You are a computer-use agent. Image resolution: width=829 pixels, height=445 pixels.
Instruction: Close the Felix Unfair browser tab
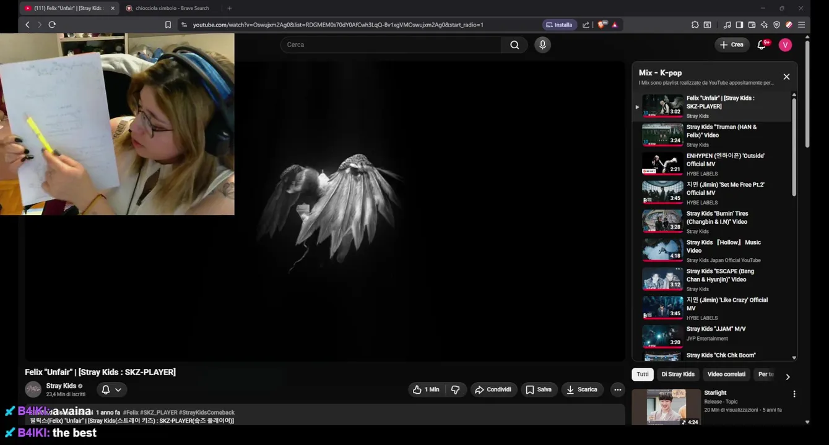113,8
